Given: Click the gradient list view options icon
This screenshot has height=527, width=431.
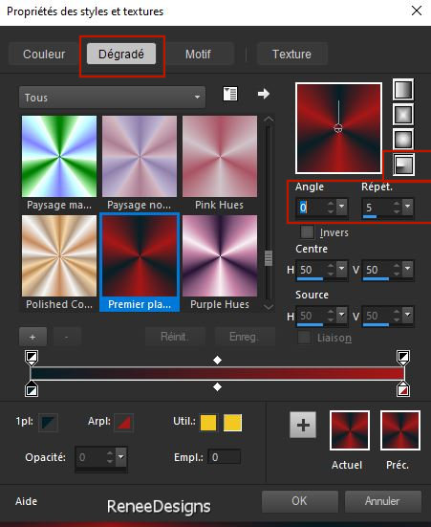Looking at the screenshot, I should point(230,94).
